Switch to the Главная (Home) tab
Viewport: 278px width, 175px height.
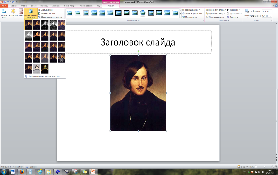pos(13,6)
